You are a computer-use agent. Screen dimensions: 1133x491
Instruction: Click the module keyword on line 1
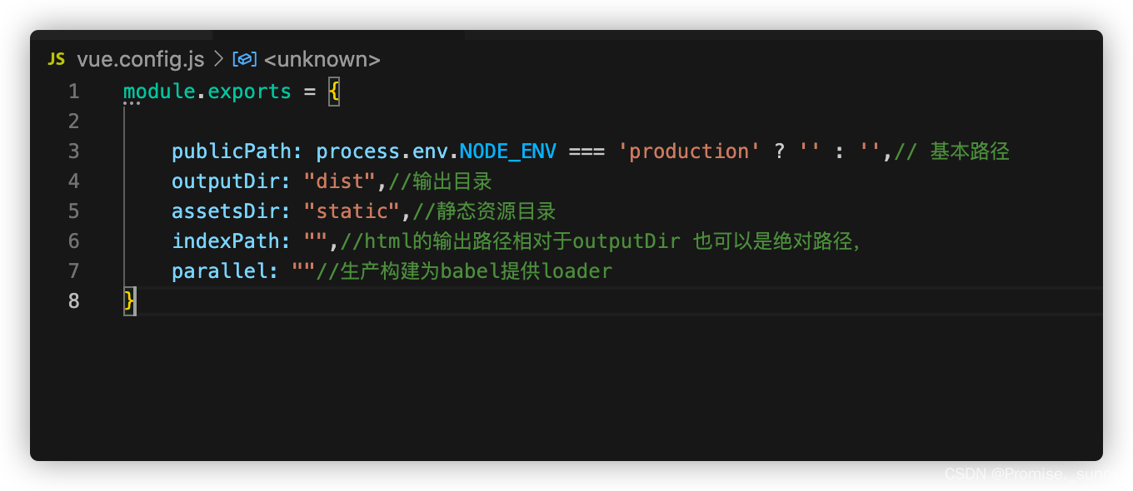pos(159,92)
